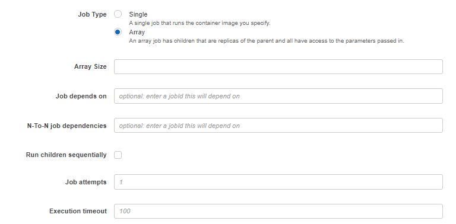Focus the Execution timeout input box
Image resolution: width=456 pixels, height=224 pixels.
tap(278, 211)
